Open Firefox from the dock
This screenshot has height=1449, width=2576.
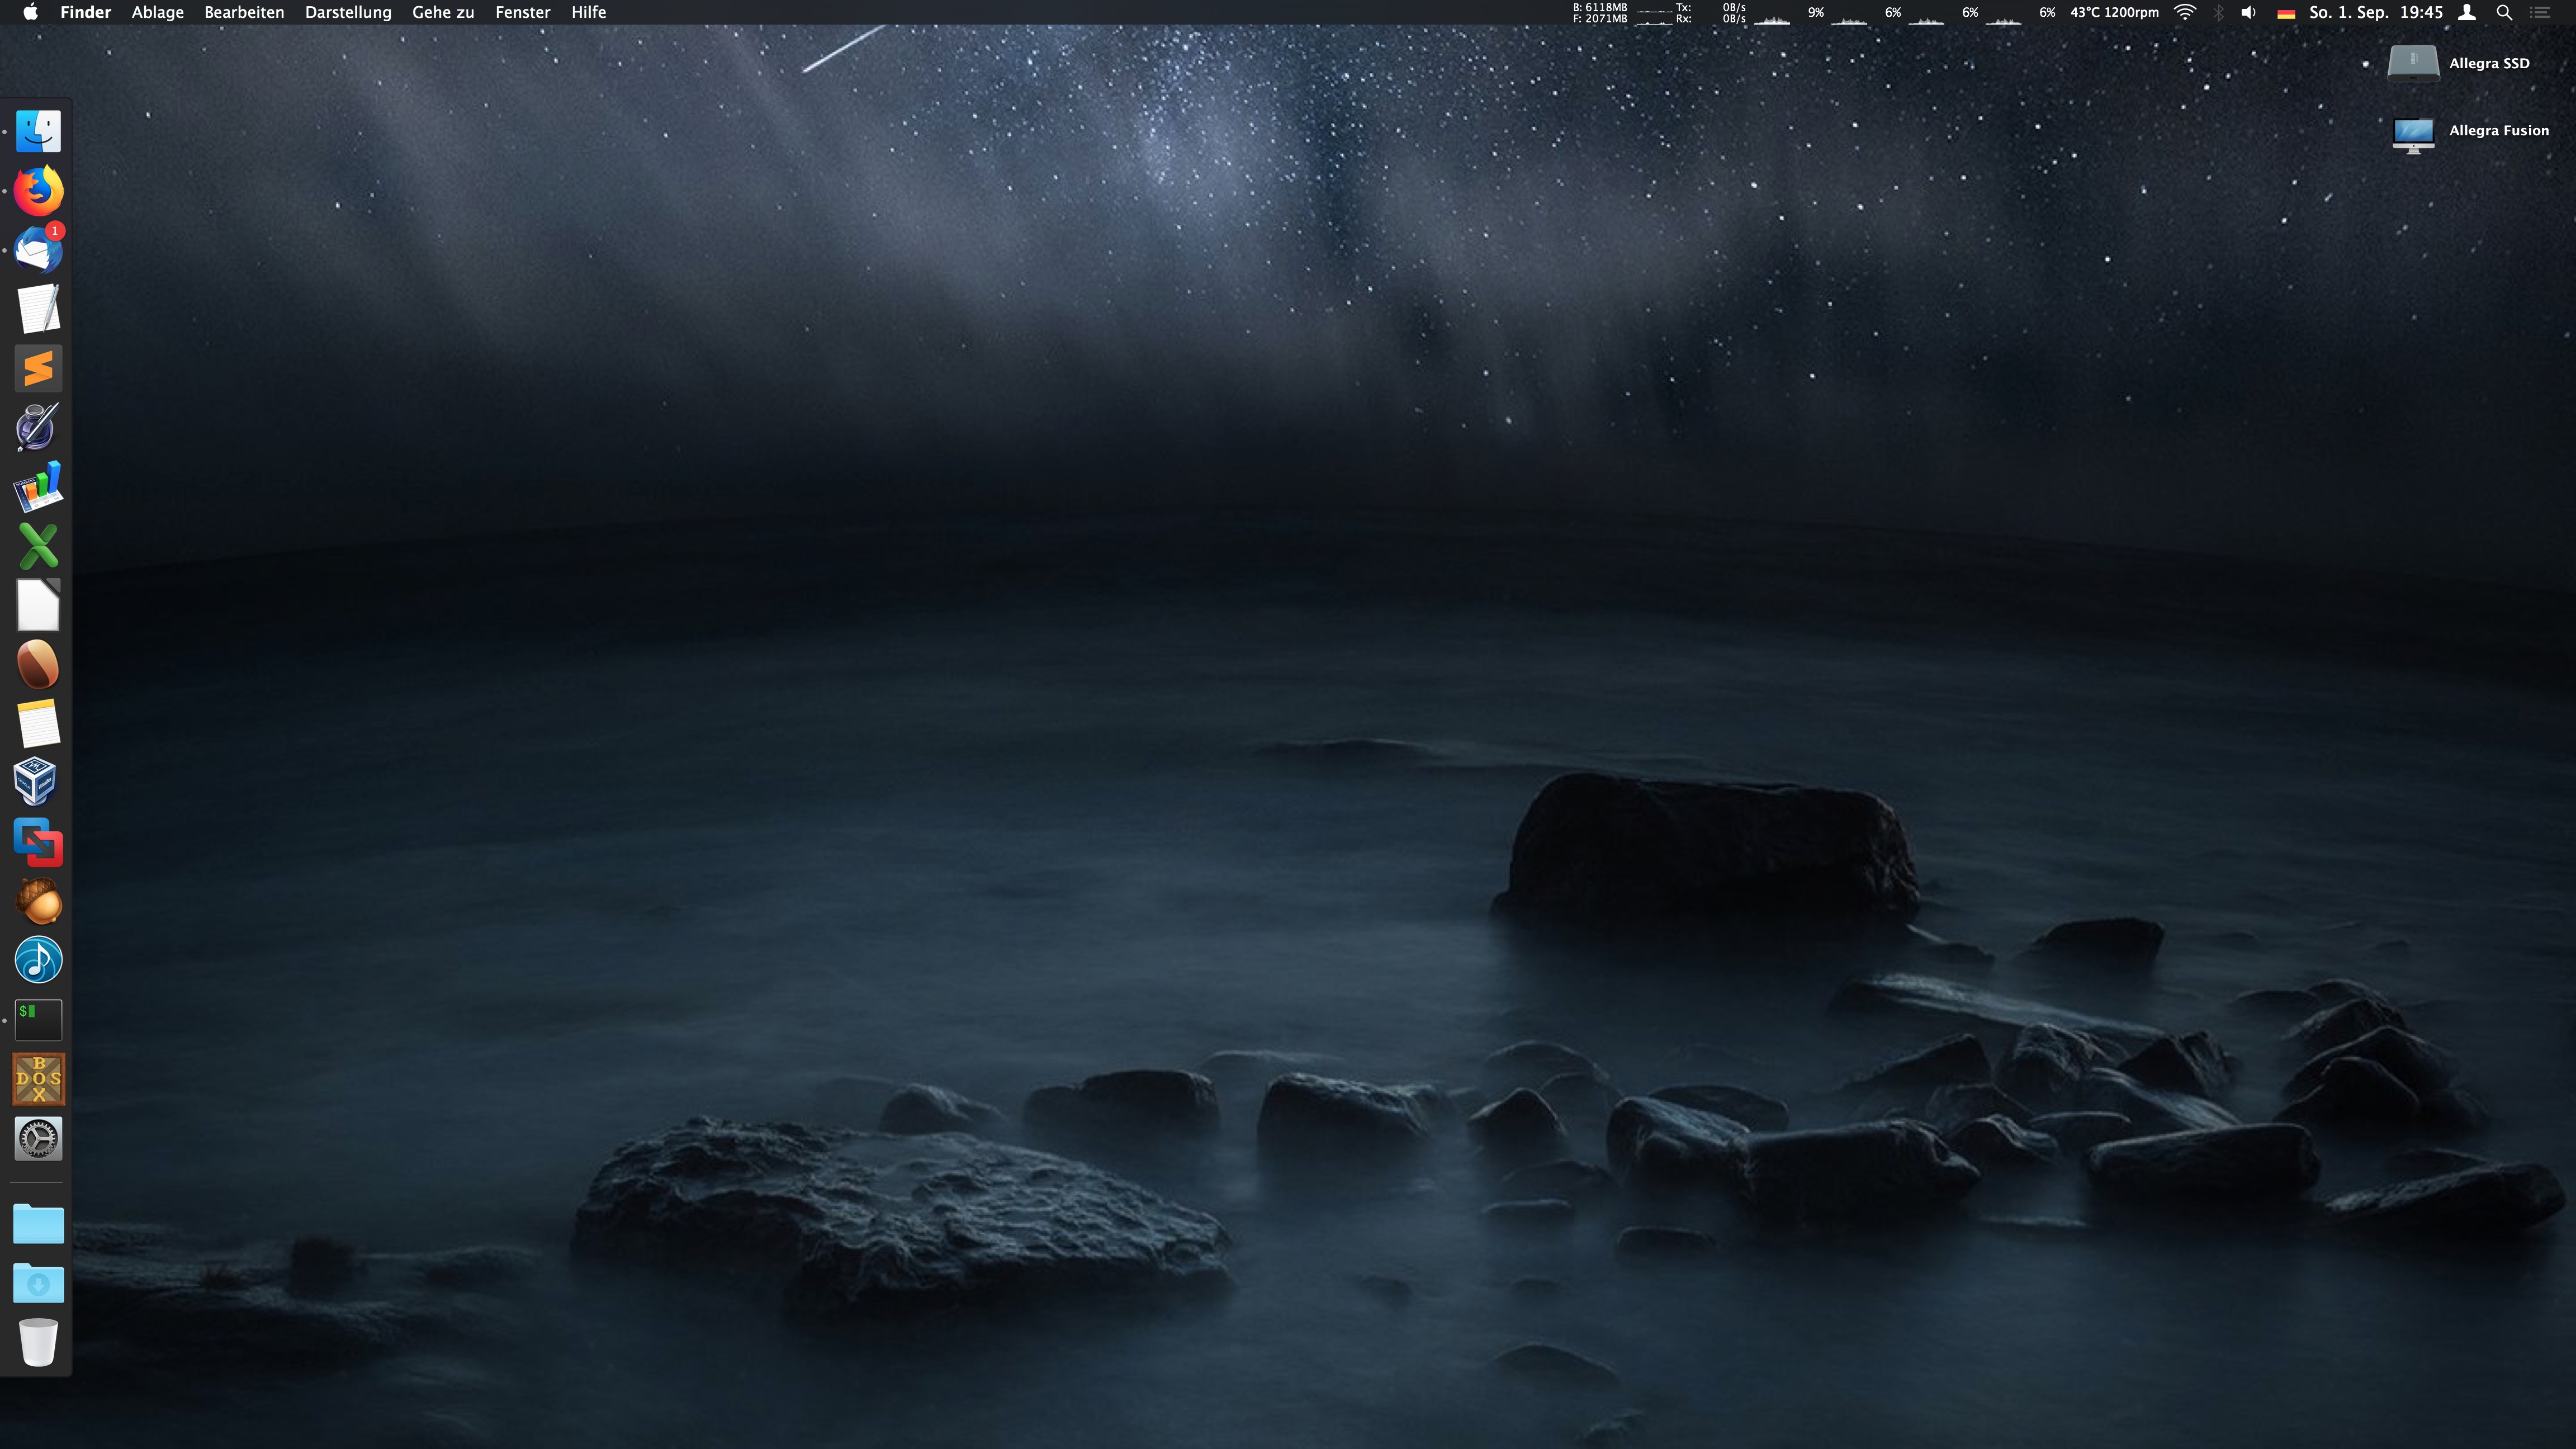38,190
